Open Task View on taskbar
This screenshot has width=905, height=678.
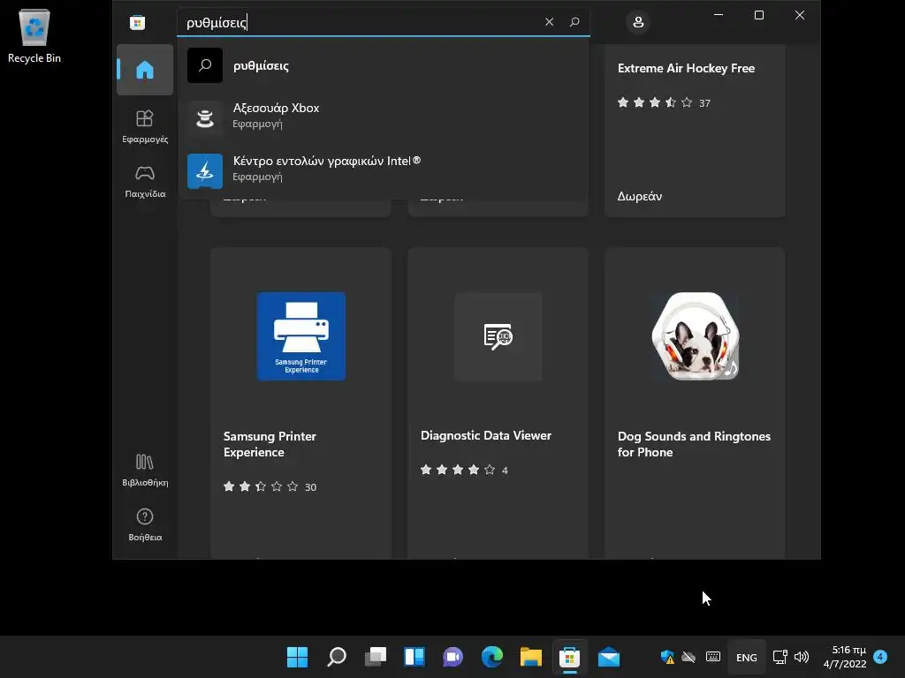click(375, 657)
